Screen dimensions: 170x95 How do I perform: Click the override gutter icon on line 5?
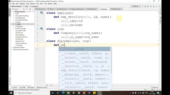(x=41, y=29)
